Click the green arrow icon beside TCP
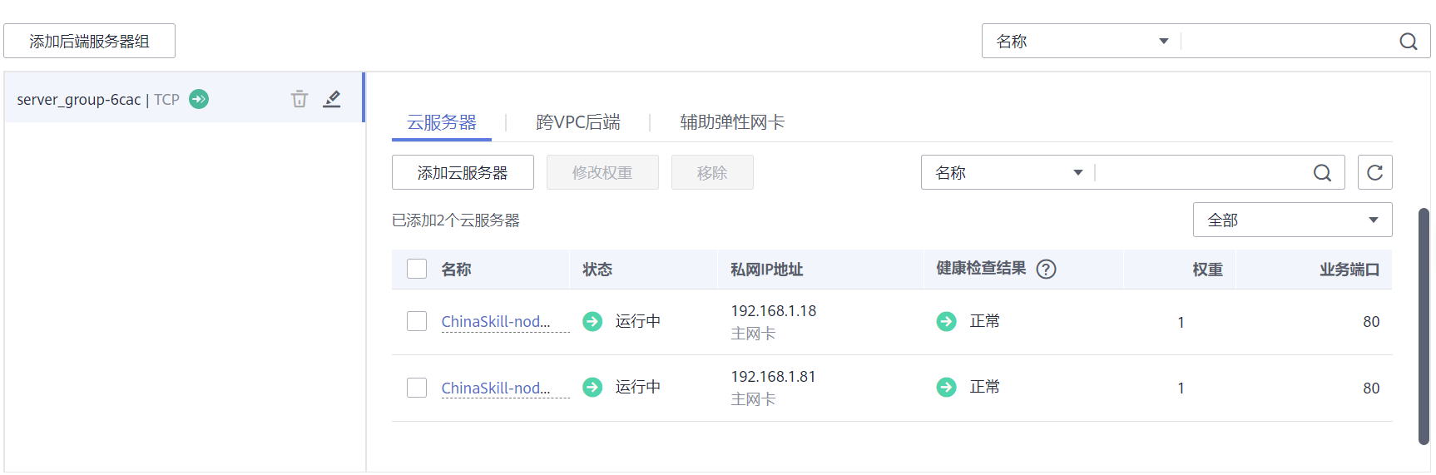1436x475 pixels. pos(199,99)
